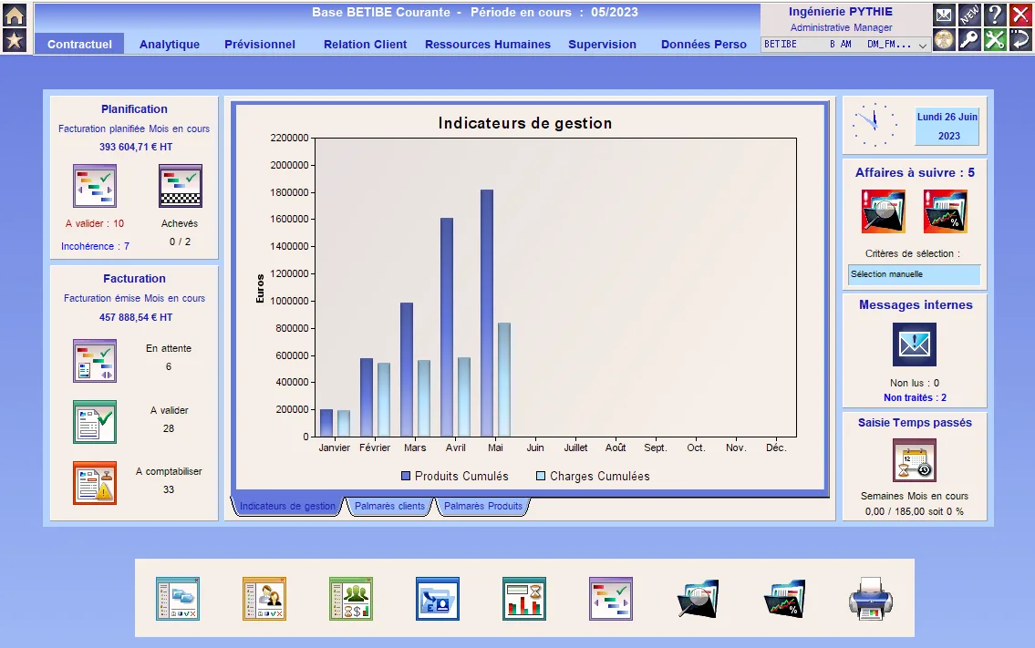This screenshot has height=648, width=1035.
Task: Open affaires magnifier folder icon under Affaires à suivre
Action: [x=884, y=211]
